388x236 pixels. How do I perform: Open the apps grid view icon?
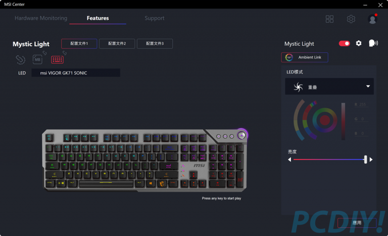329,19
